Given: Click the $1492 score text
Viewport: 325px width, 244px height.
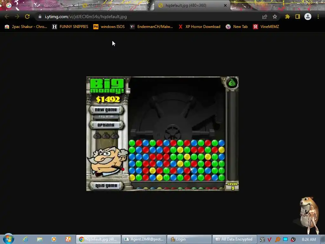Looking at the screenshot, I should pyautogui.click(x=108, y=99).
